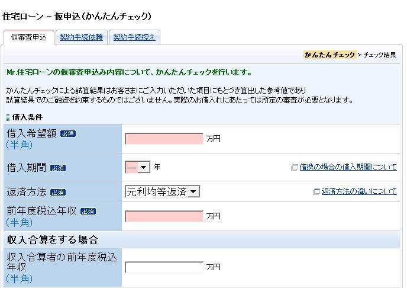407x288 pixels.
Task: Click the 収入合算をする場合 section header
Action: click(x=52, y=240)
